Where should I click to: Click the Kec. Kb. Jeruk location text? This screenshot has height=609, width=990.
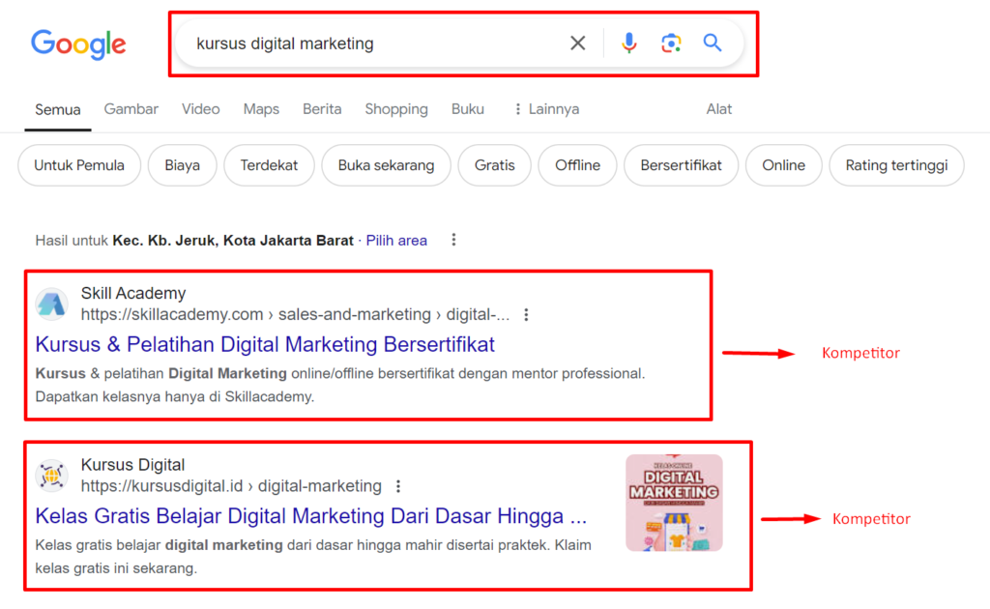233,241
